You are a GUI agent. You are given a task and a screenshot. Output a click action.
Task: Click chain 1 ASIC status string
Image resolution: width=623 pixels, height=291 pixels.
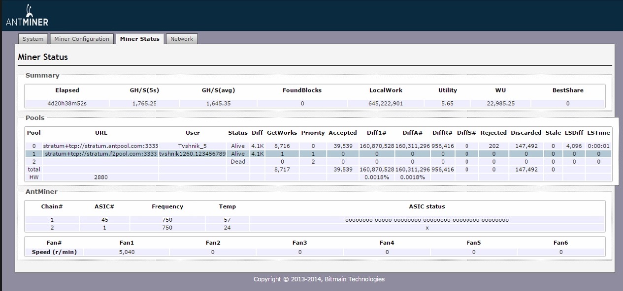pos(426,220)
